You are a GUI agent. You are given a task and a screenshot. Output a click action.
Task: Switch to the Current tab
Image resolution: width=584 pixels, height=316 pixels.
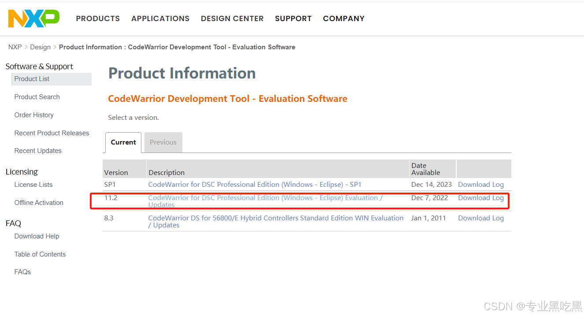(x=123, y=142)
